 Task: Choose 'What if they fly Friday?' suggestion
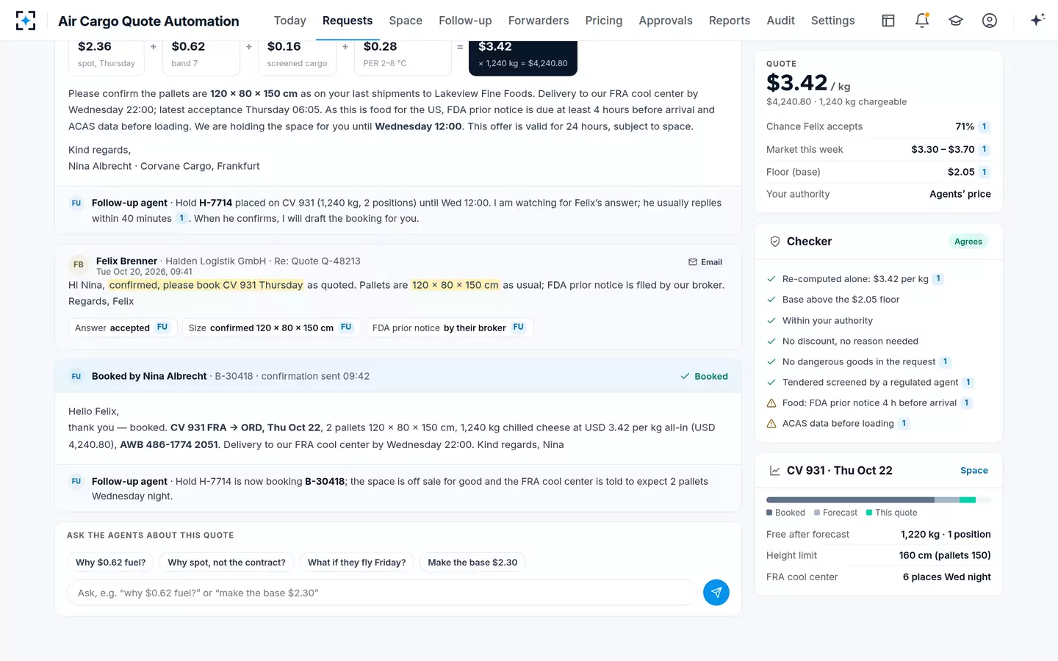pyautogui.click(x=357, y=563)
